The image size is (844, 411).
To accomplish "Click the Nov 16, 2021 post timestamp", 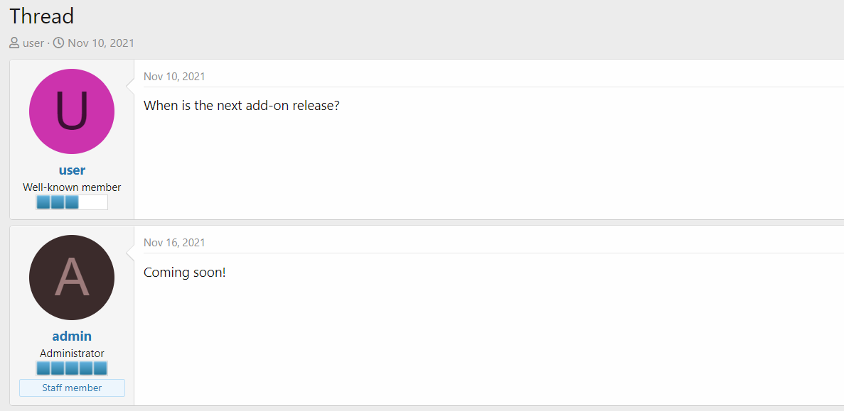I will [174, 243].
